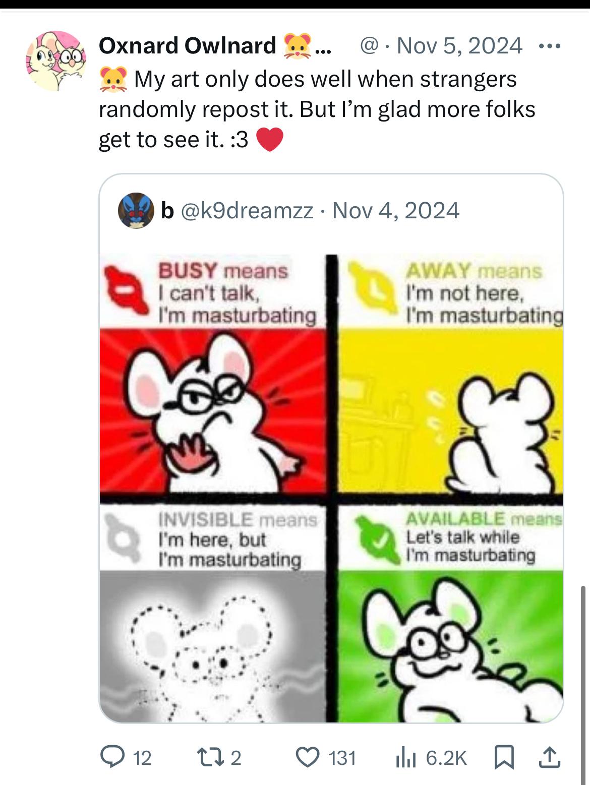Click the hamster emoji beside the display name
Screen dimensions: 590x785
(x=296, y=46)
